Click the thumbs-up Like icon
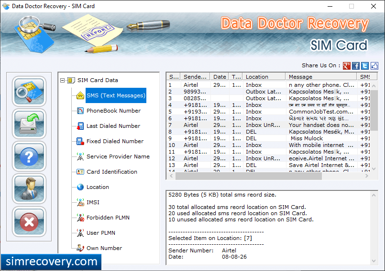This screenshot has width=385, height=271. (374, 66)
